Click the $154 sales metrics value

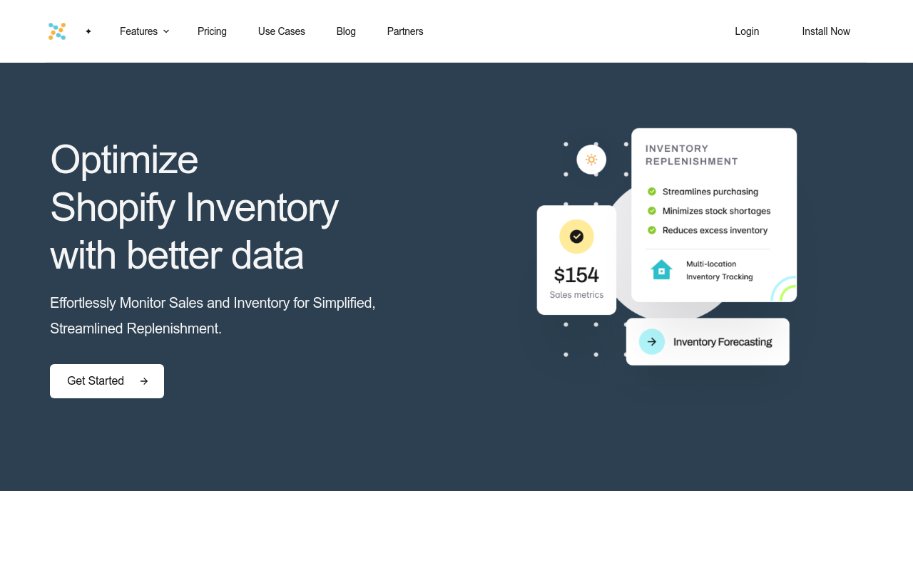pyautogui.click(x=576, y=275)
